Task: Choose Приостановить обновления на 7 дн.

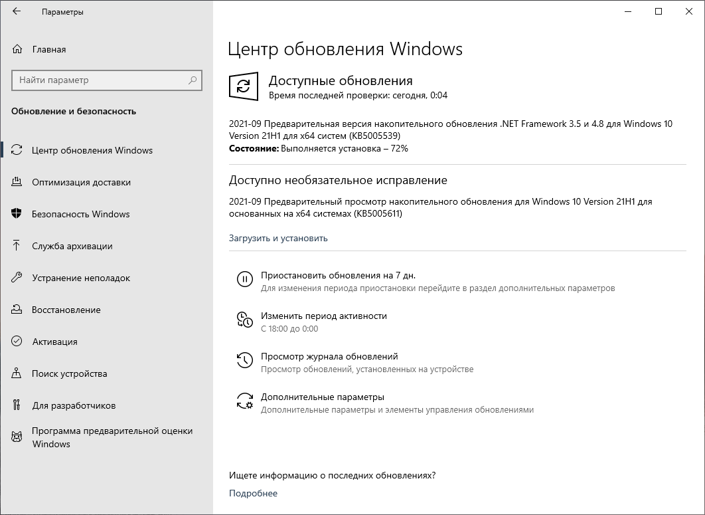Action: coord(338,275)
